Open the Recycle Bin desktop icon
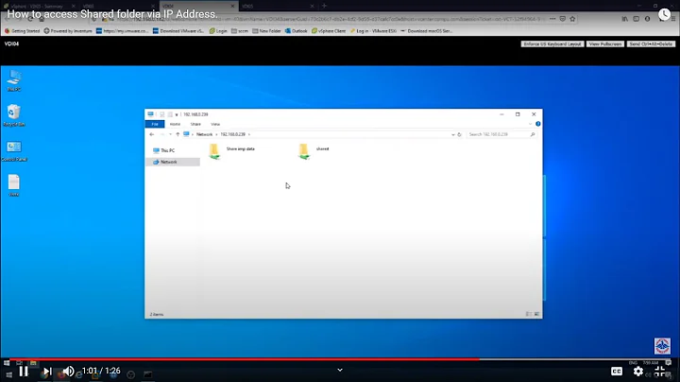 14,114
